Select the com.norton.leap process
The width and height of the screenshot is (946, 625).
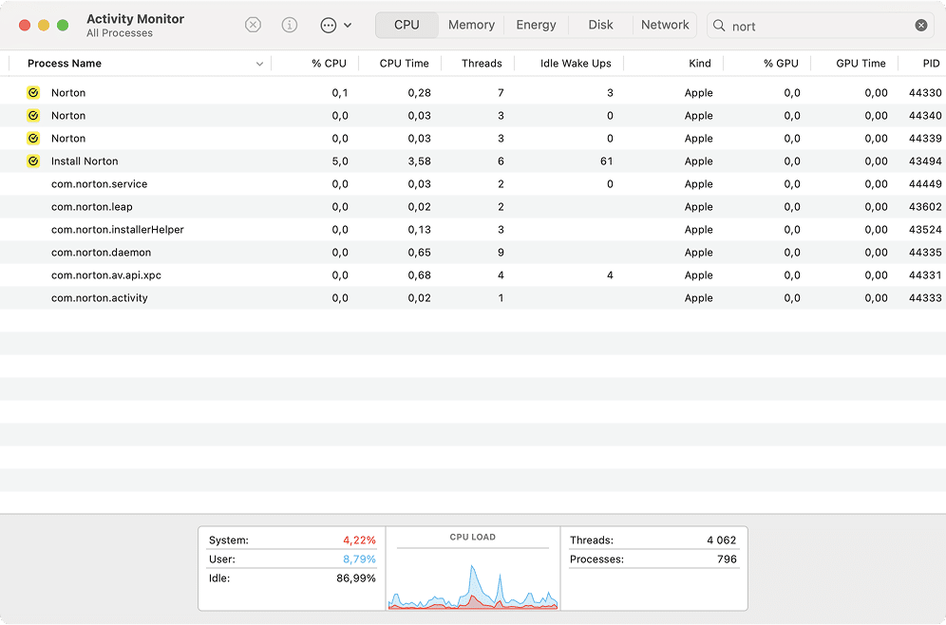pyautogui.click(x=473, y=207)
